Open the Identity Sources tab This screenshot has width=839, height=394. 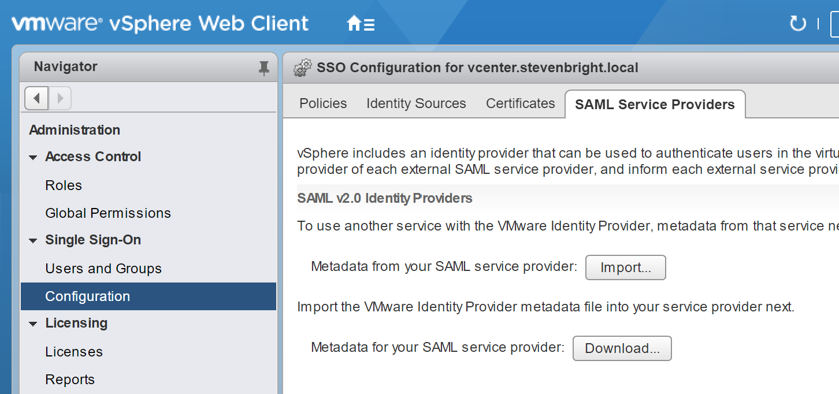(416, 103)
